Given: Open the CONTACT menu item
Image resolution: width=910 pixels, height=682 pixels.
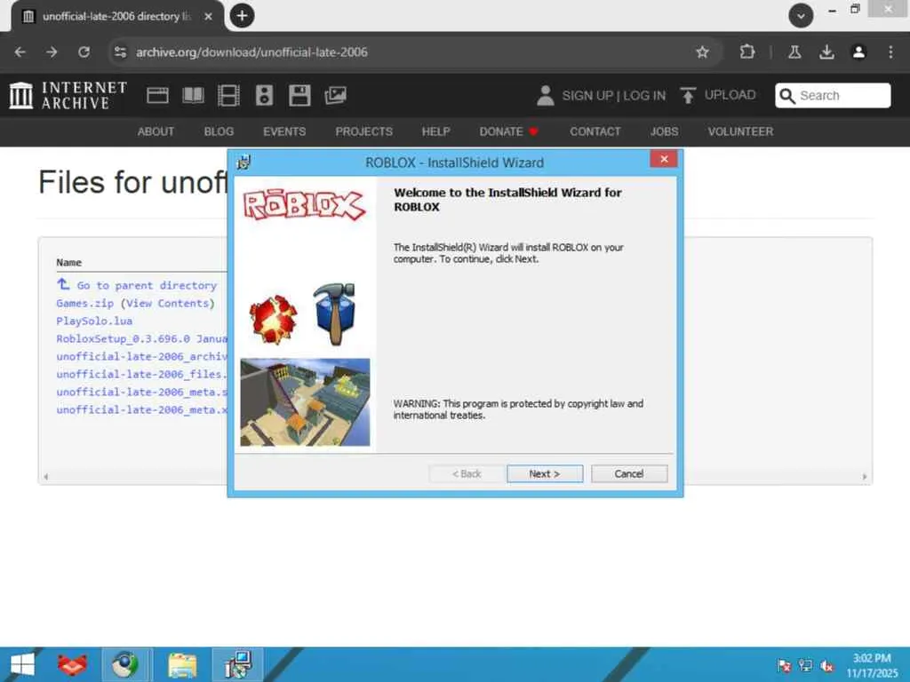Looking at the screenshot, I should [x=595, y=131].
